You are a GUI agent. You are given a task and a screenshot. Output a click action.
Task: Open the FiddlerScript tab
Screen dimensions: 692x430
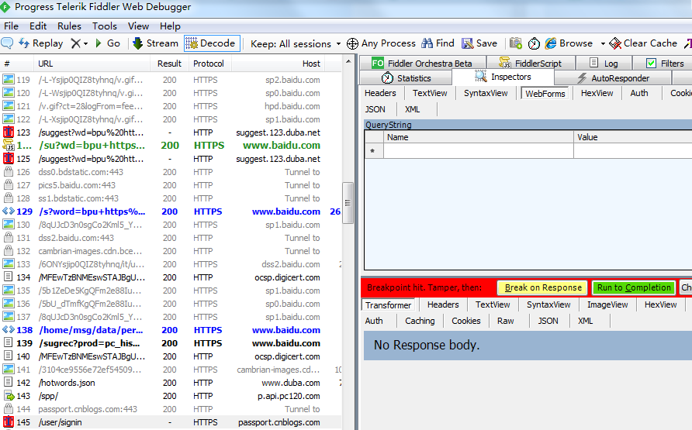point(531,63)
